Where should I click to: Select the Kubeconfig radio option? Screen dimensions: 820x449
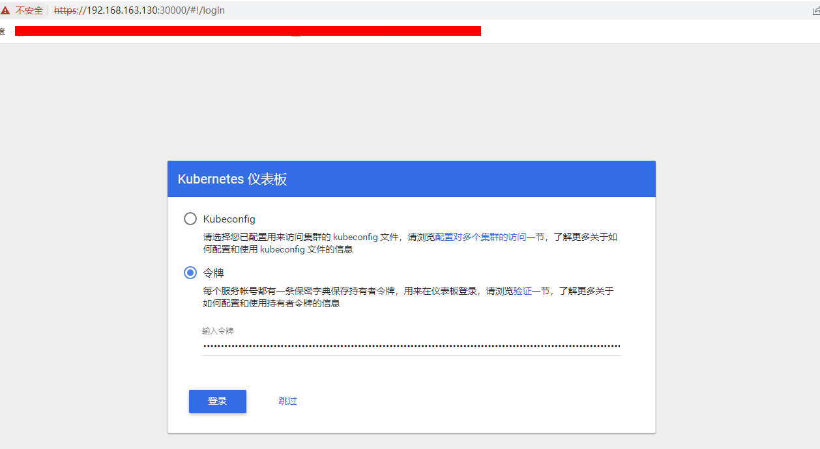pyautogui.click(x=190, y=219)
